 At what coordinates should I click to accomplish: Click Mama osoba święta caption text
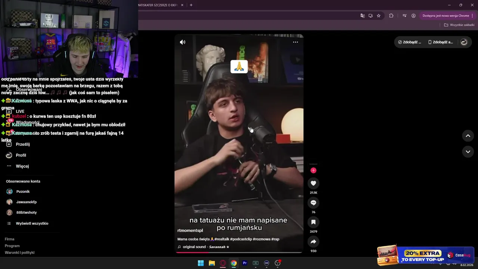[193, 239]
